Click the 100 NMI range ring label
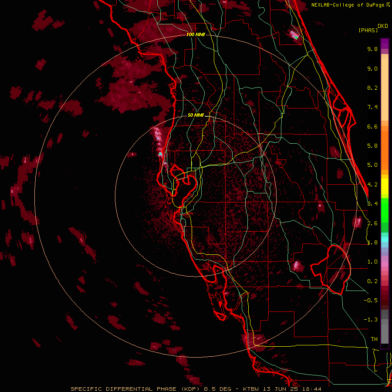The image size is (392, 392). point(196,34)
